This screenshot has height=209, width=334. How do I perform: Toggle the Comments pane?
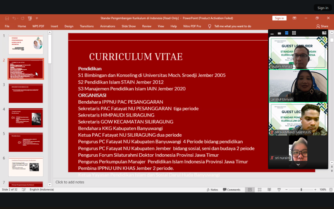tap(231, 189)
